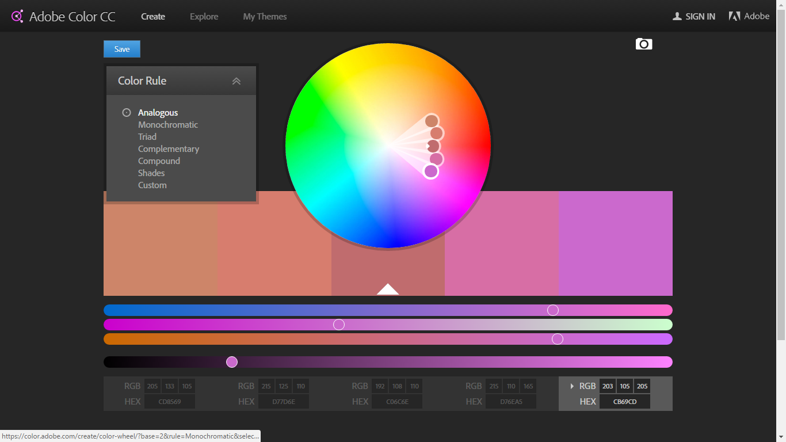
Task: Select the Custom color rule
Action: (152, 185)
